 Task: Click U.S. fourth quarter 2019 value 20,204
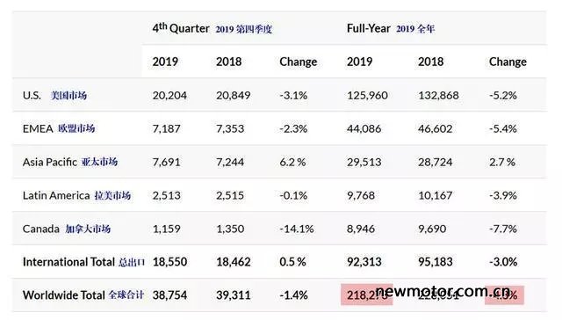[169, 96]
